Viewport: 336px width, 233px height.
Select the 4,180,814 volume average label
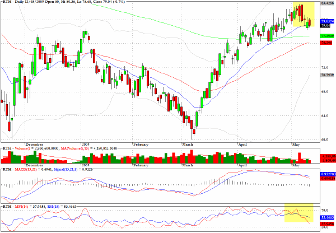[x=328, y=156]
